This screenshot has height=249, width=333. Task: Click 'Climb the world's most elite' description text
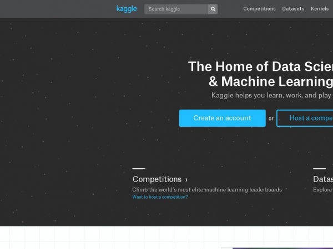pos(207,190)
